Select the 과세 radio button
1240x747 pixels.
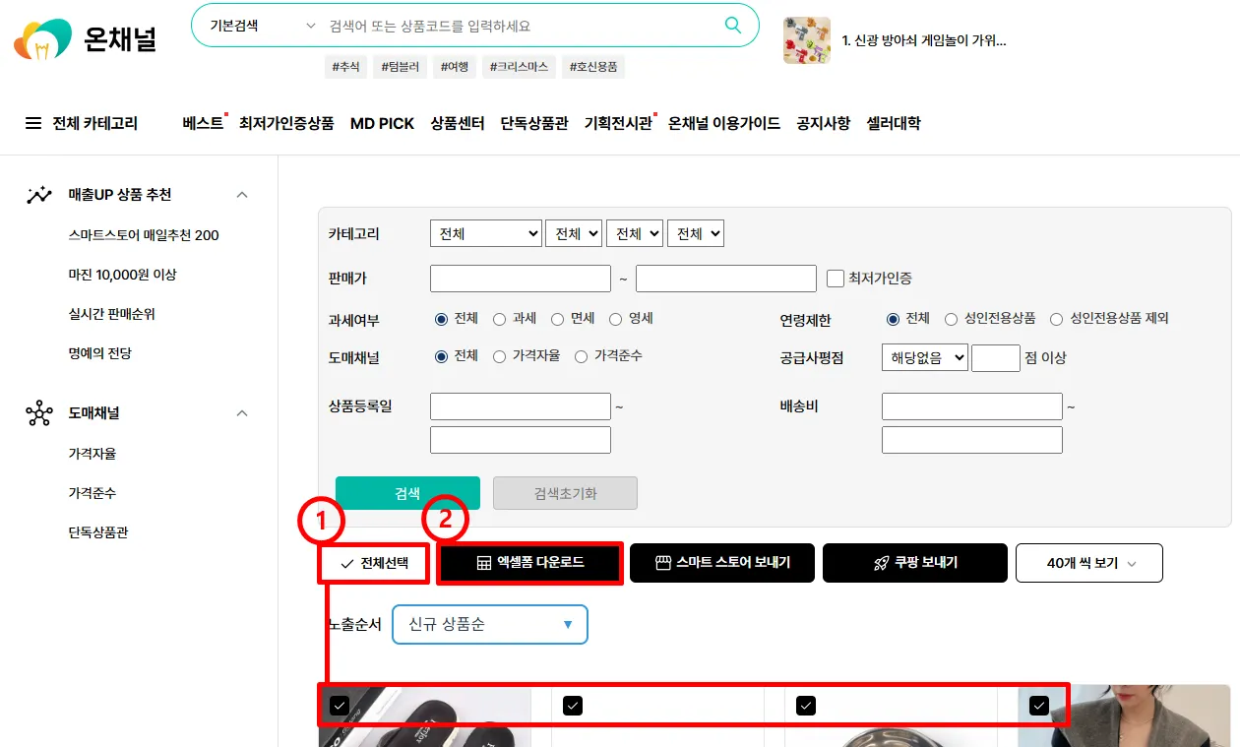coord(499,319)
